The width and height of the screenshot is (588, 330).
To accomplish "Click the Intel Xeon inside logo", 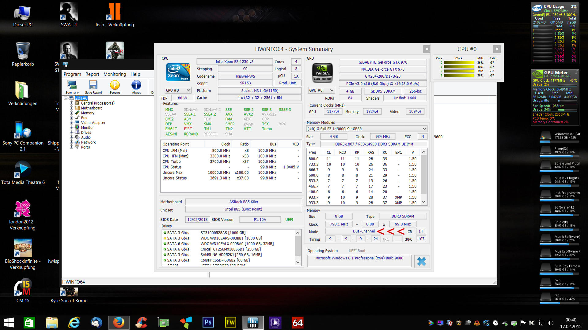I will 178,72.
